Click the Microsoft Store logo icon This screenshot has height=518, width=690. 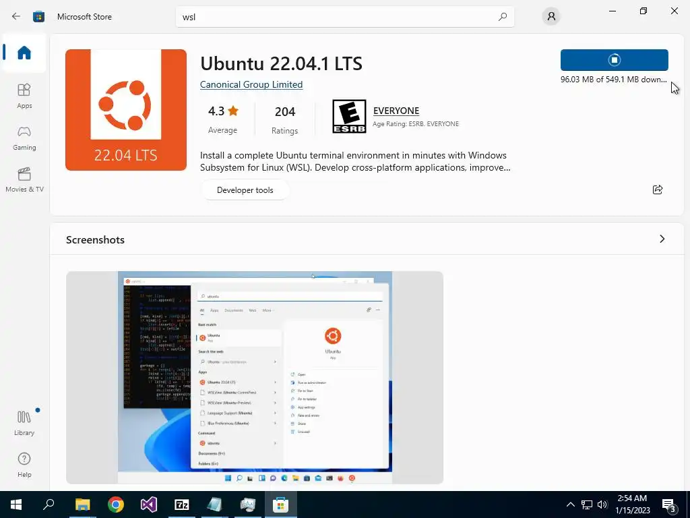(38, 17)
